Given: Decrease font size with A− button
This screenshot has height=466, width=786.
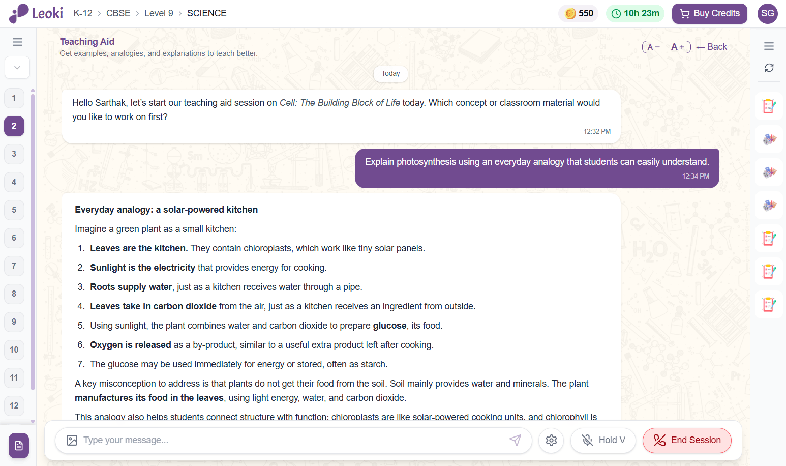Looking at the screenshot, I should coord(654,47).
